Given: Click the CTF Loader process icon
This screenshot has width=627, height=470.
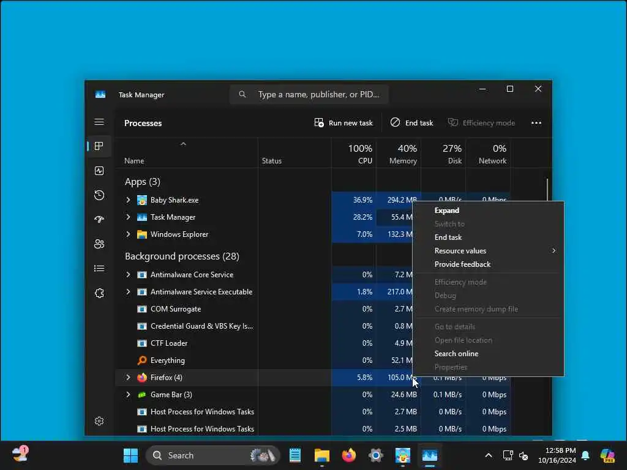Looking at the screenshot, I should pyautogui.click(x=142, y=343).
